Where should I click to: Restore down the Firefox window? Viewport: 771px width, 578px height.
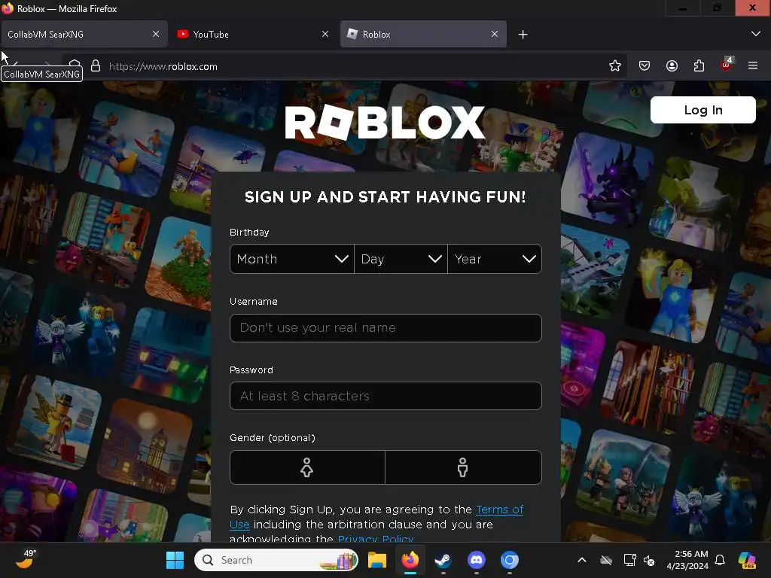point(718,8)
